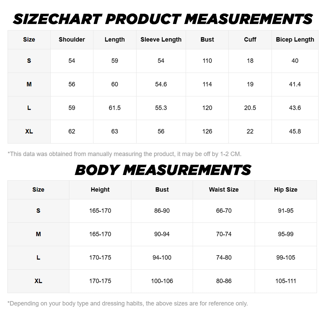The height and width of the screenshot is (325, 325).
Task: Select the 41.4 bicep length value
Action: 295,84
